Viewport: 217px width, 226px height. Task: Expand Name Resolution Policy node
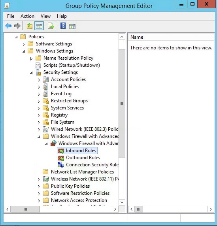pyautogui.click(x=31, y=58)
